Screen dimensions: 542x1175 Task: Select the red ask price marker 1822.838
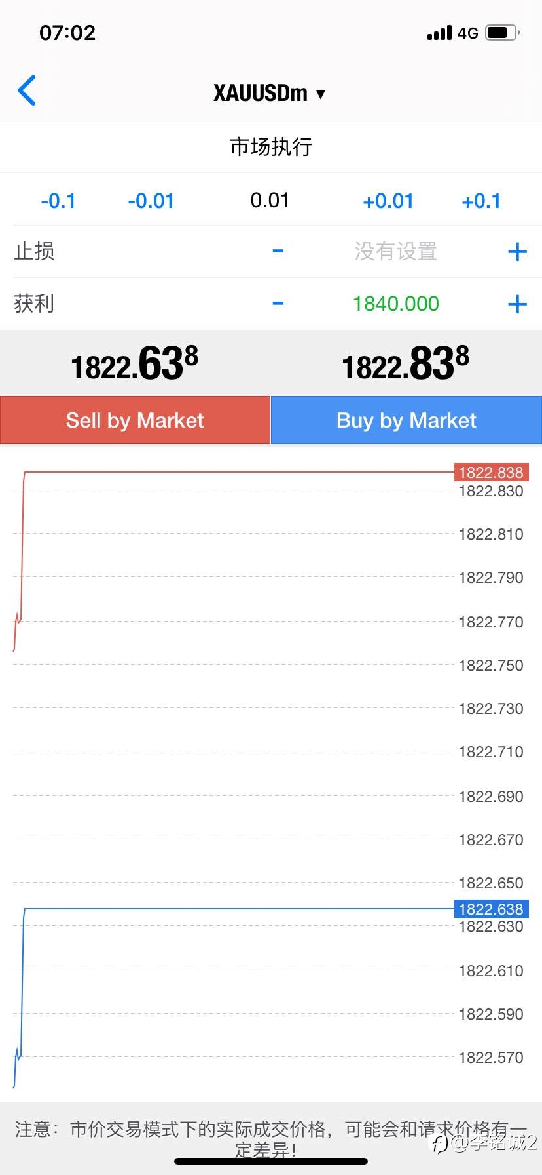[491, 472]
